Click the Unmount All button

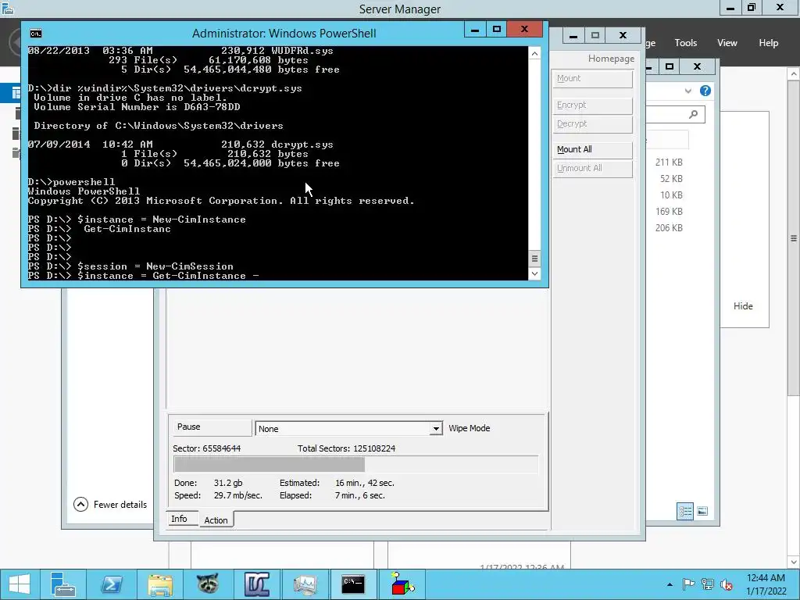(592, 169)
